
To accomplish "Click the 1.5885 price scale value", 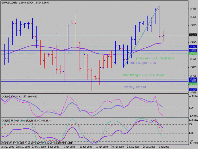I will click(193, 9).
